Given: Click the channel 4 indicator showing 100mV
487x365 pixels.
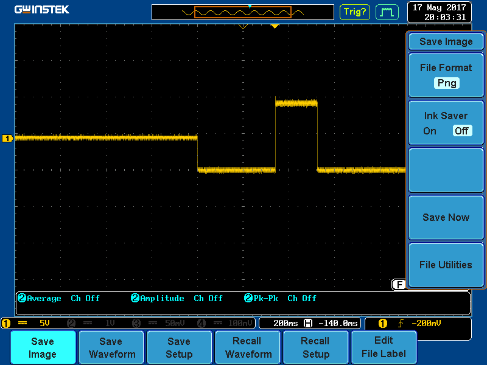Looking at the screenshot, I should (225, 324).
